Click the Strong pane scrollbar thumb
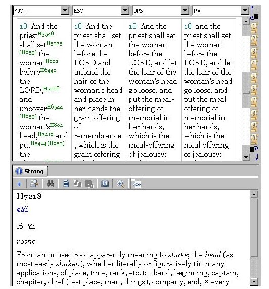Screen dimensions: 269x289 point(254,227)
